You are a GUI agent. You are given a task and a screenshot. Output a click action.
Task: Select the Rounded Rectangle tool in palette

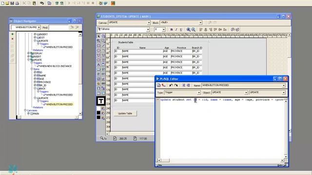point(98,60)
